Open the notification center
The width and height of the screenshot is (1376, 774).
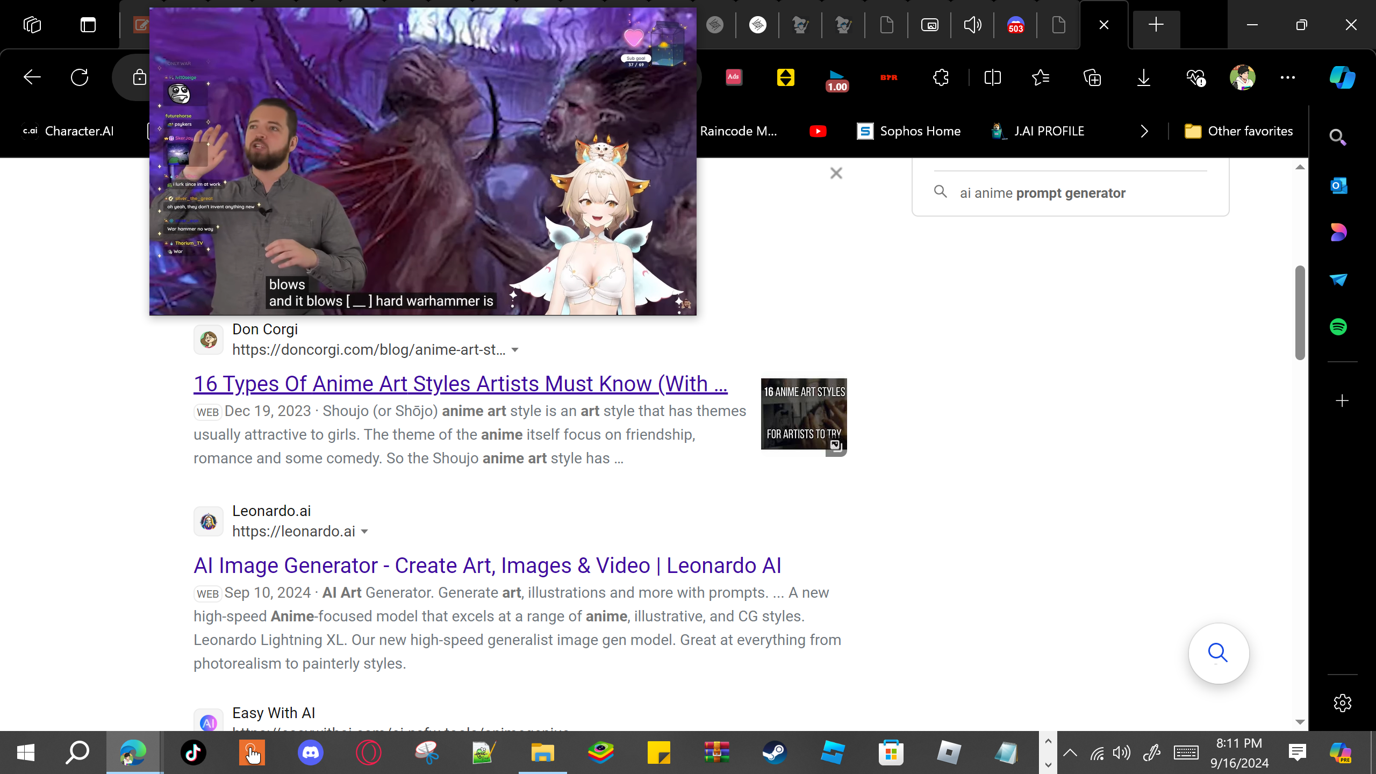pyautogui.click(x=1298, y=752)
